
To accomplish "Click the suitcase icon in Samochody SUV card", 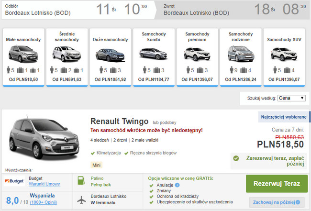I will point(287,70).
